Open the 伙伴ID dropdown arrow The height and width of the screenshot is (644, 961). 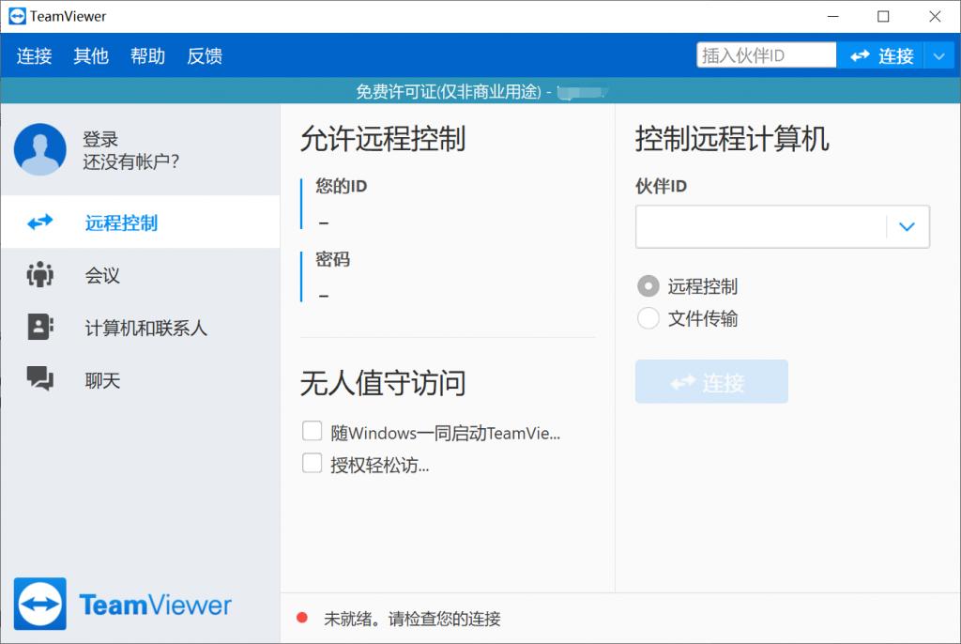(x=907, y=226)
